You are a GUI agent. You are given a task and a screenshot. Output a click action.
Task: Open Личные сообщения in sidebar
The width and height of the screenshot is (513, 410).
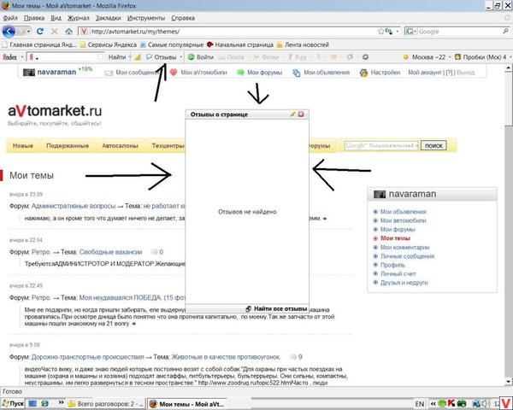[407, 256]
